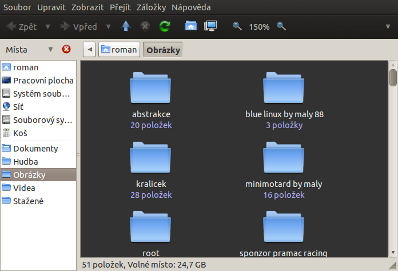Viewport: 398px width, 271px height.
Task: Open the toolbar overflow arrow
Action: (x=388, y=27)
